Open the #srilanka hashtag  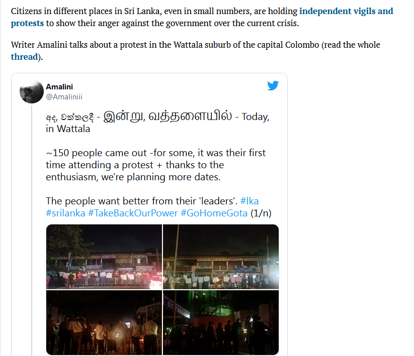[66, 213]
